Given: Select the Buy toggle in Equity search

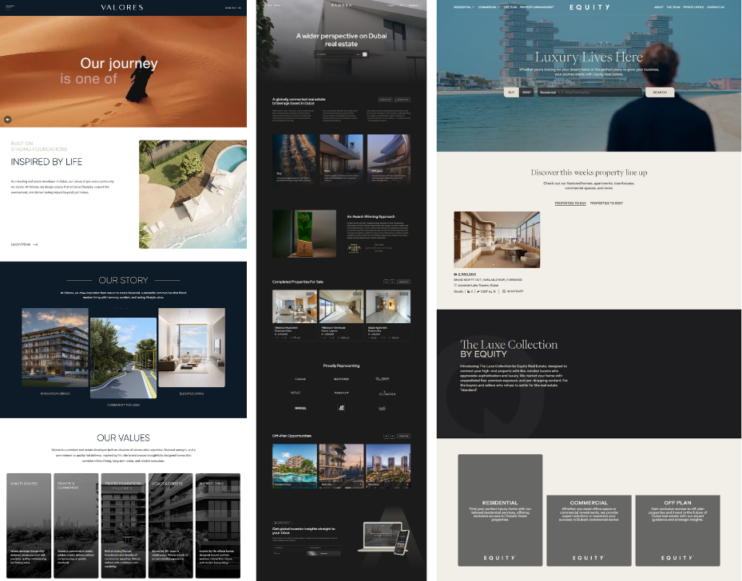Looking at the screenshot, I should [511, 93].
